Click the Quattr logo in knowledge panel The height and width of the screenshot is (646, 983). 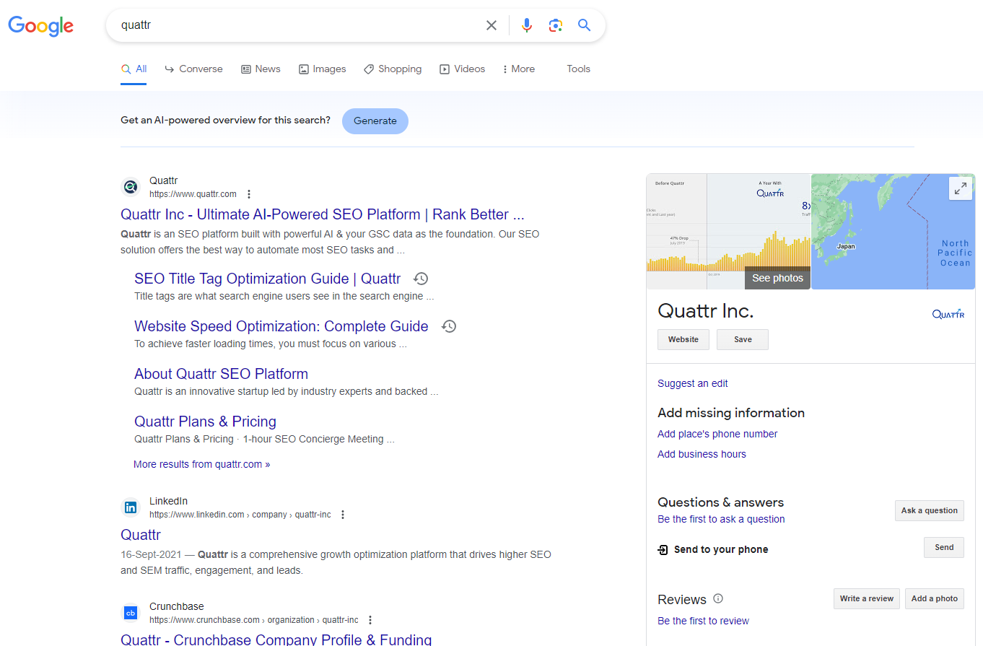tap(948, 313)
